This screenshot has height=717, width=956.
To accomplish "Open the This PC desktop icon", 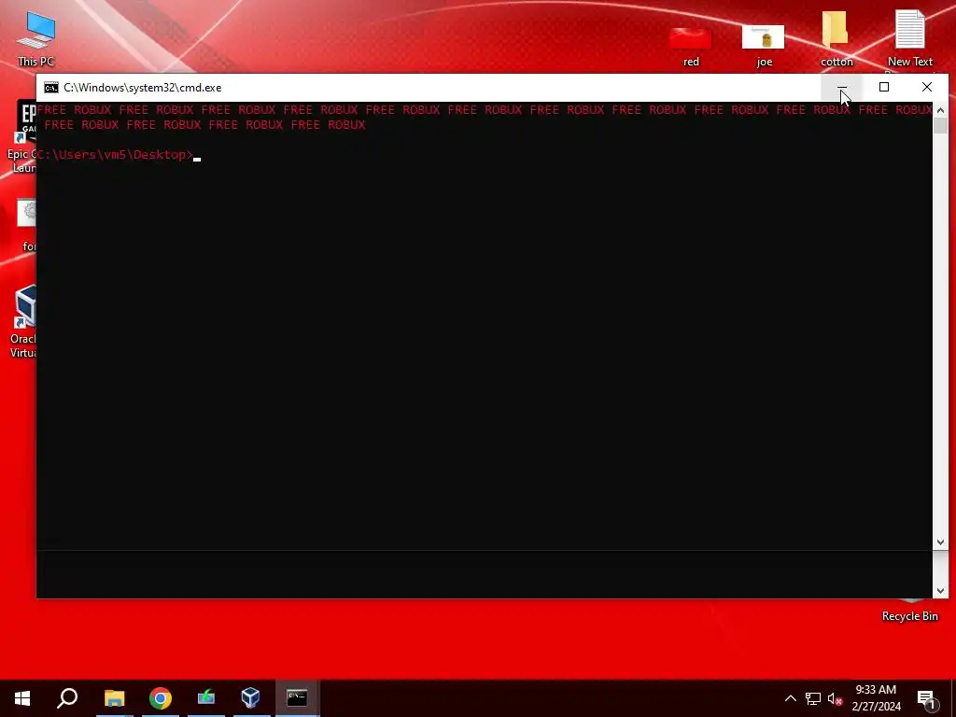I will coord(36,38).
